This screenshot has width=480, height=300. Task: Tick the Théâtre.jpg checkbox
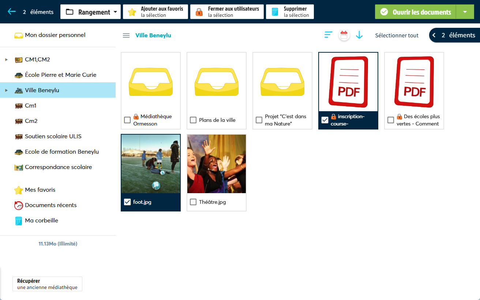pos(193,202)
